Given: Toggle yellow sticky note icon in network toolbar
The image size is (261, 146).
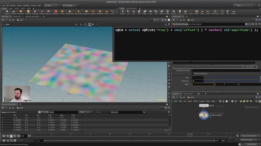Looking at the screenshot, I should point(244,101).
